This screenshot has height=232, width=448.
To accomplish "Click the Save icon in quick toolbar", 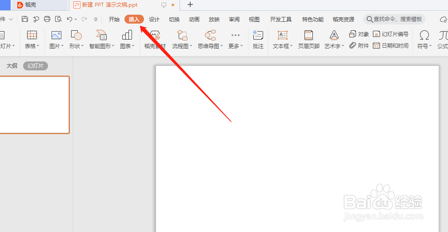I will (25, 19).
